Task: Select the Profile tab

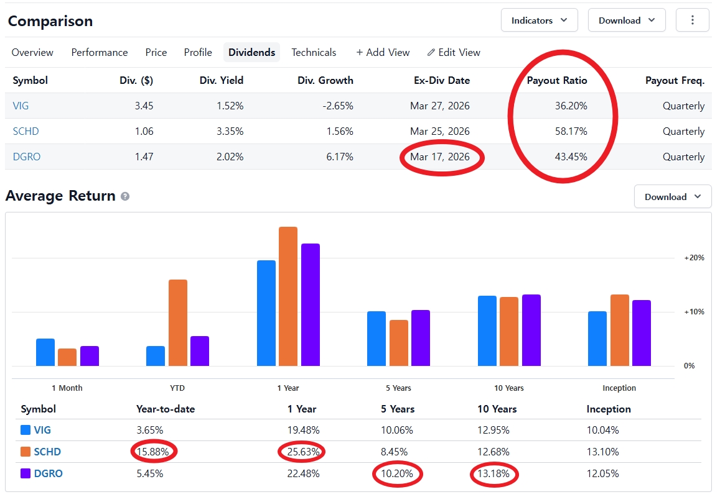Action: [x=198, y=53]
